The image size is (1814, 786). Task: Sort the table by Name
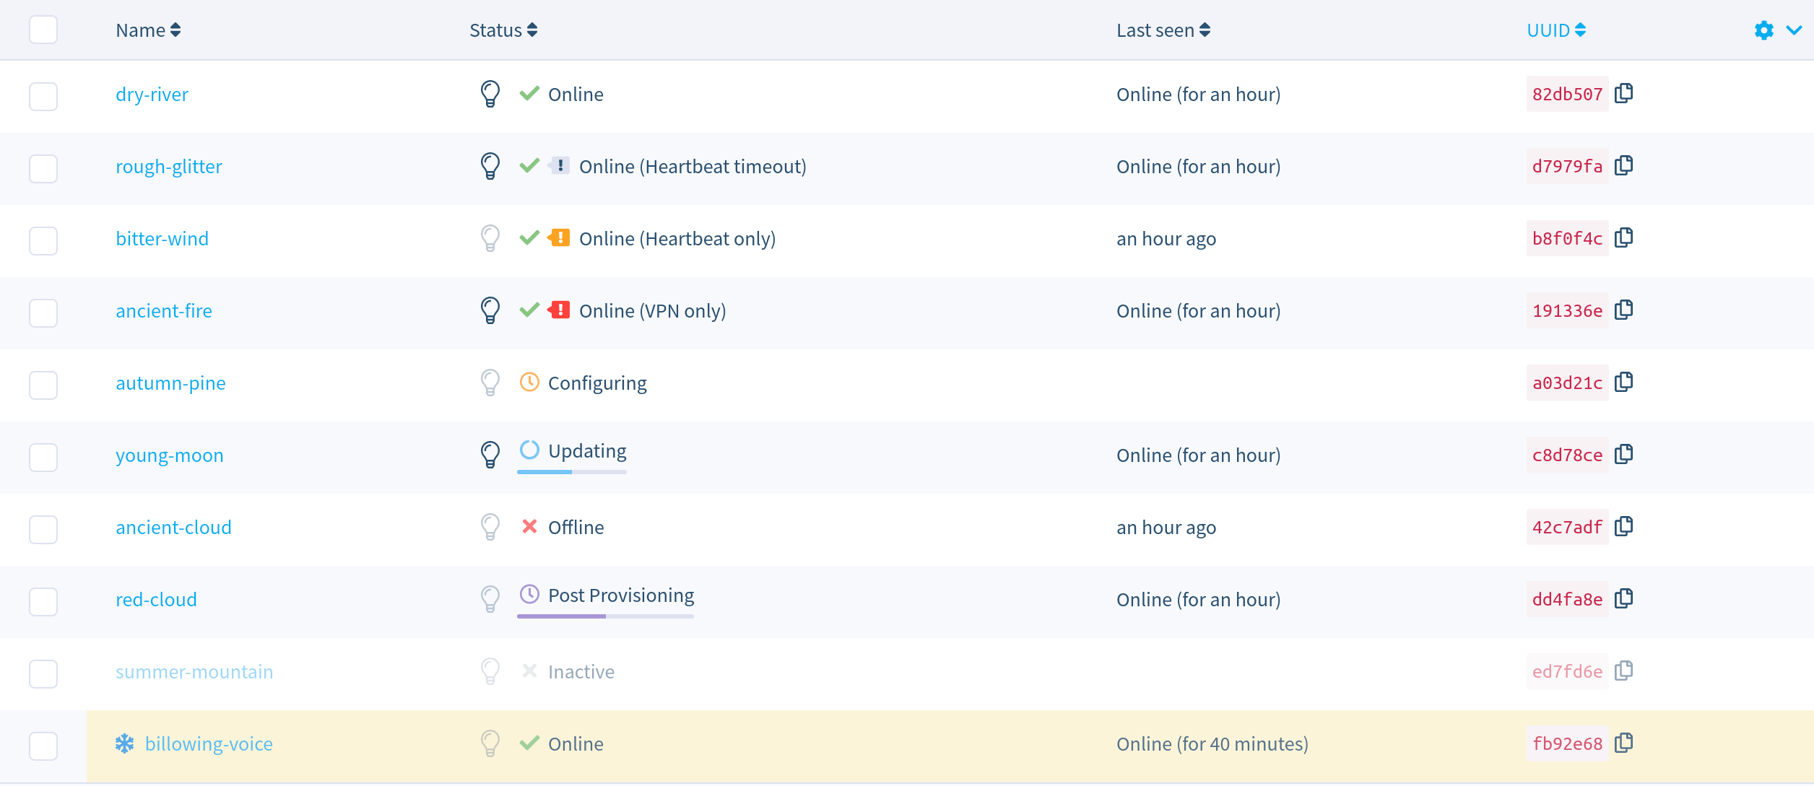tap(174, 30)
